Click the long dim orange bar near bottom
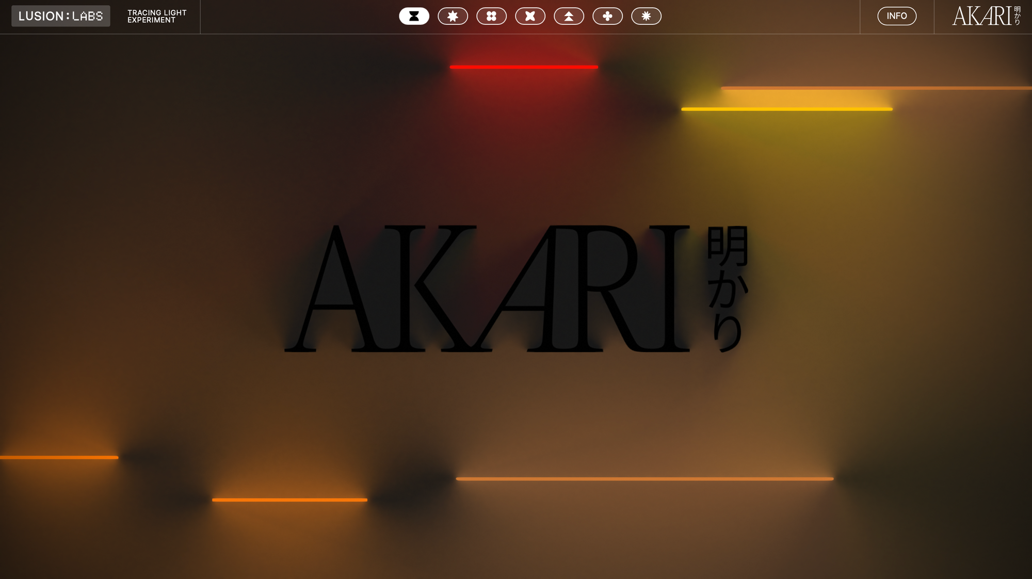 click(644, 479)
